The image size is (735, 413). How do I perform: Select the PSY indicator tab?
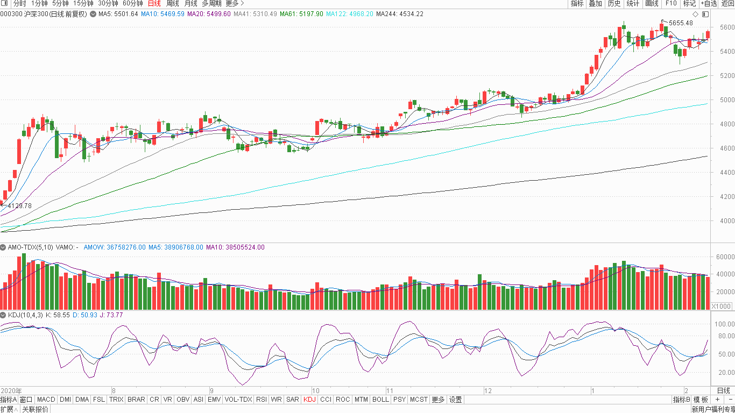point(399,400)
